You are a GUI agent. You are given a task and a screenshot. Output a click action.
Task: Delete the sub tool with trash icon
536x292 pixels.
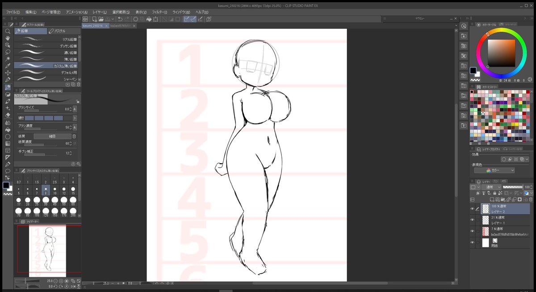[x=79, y=84]
